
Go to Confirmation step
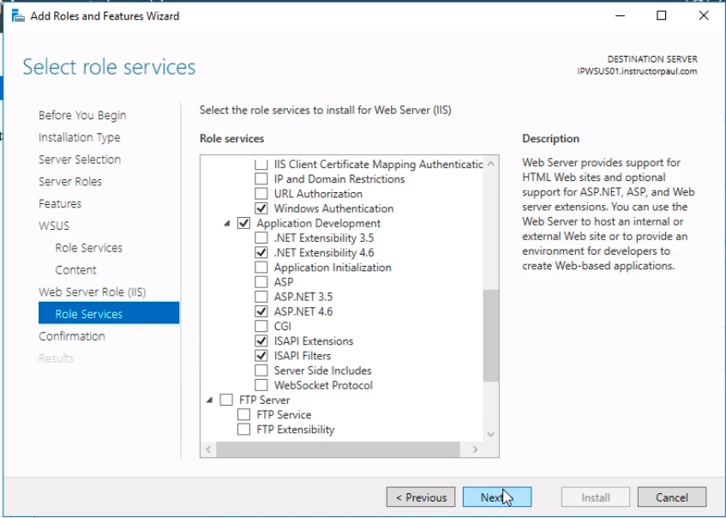[x=72, y=336]
